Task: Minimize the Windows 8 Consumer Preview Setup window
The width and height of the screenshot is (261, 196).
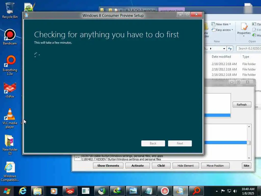Action: pyautogui.click(x=180, y=15)
